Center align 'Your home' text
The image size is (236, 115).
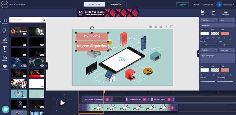[207, 38]
